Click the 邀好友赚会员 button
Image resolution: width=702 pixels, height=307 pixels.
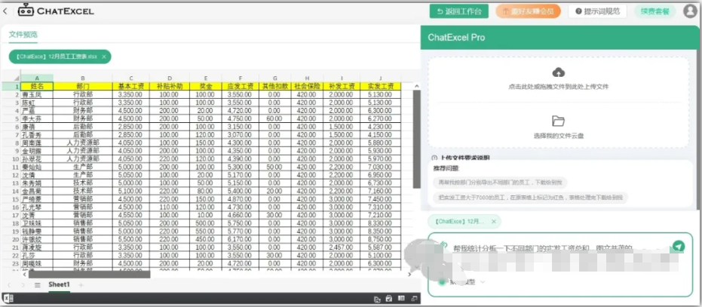pyautogui.click(x=529, y=11)
